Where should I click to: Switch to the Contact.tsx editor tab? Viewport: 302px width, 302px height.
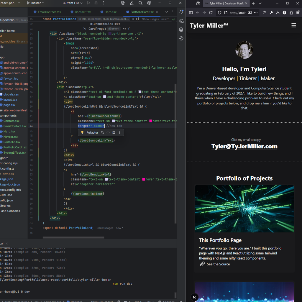click(x=81, y=12)
